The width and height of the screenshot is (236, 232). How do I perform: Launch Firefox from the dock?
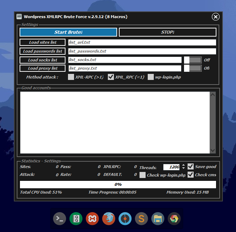(x=109, y=218)
